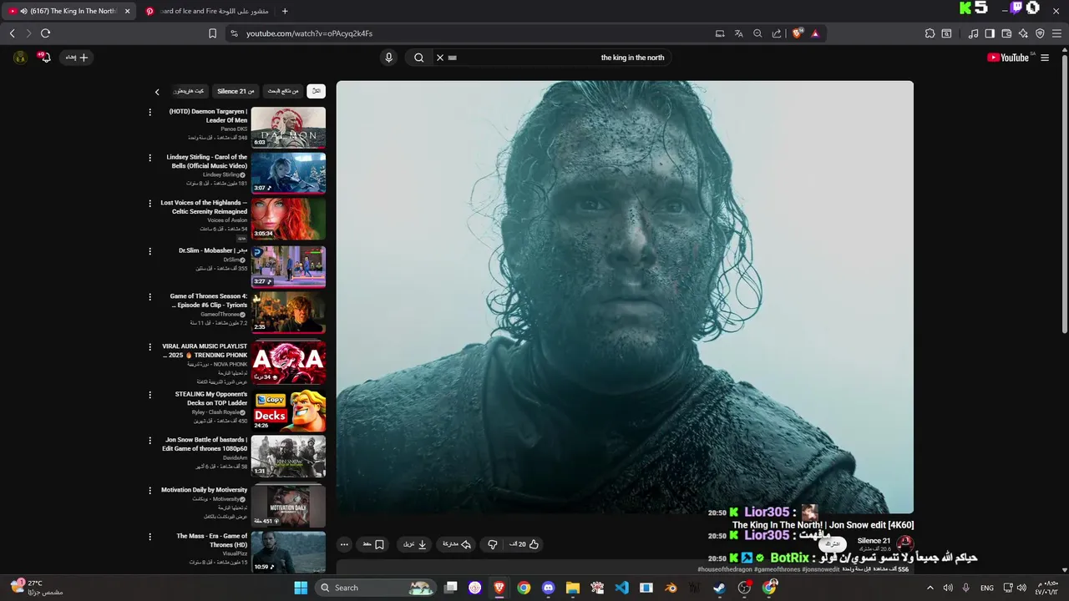Open options for Game of Thrones Season 4 clip
The height and width of the screenshot is (601, 1069).
click(x=150, y=297)
